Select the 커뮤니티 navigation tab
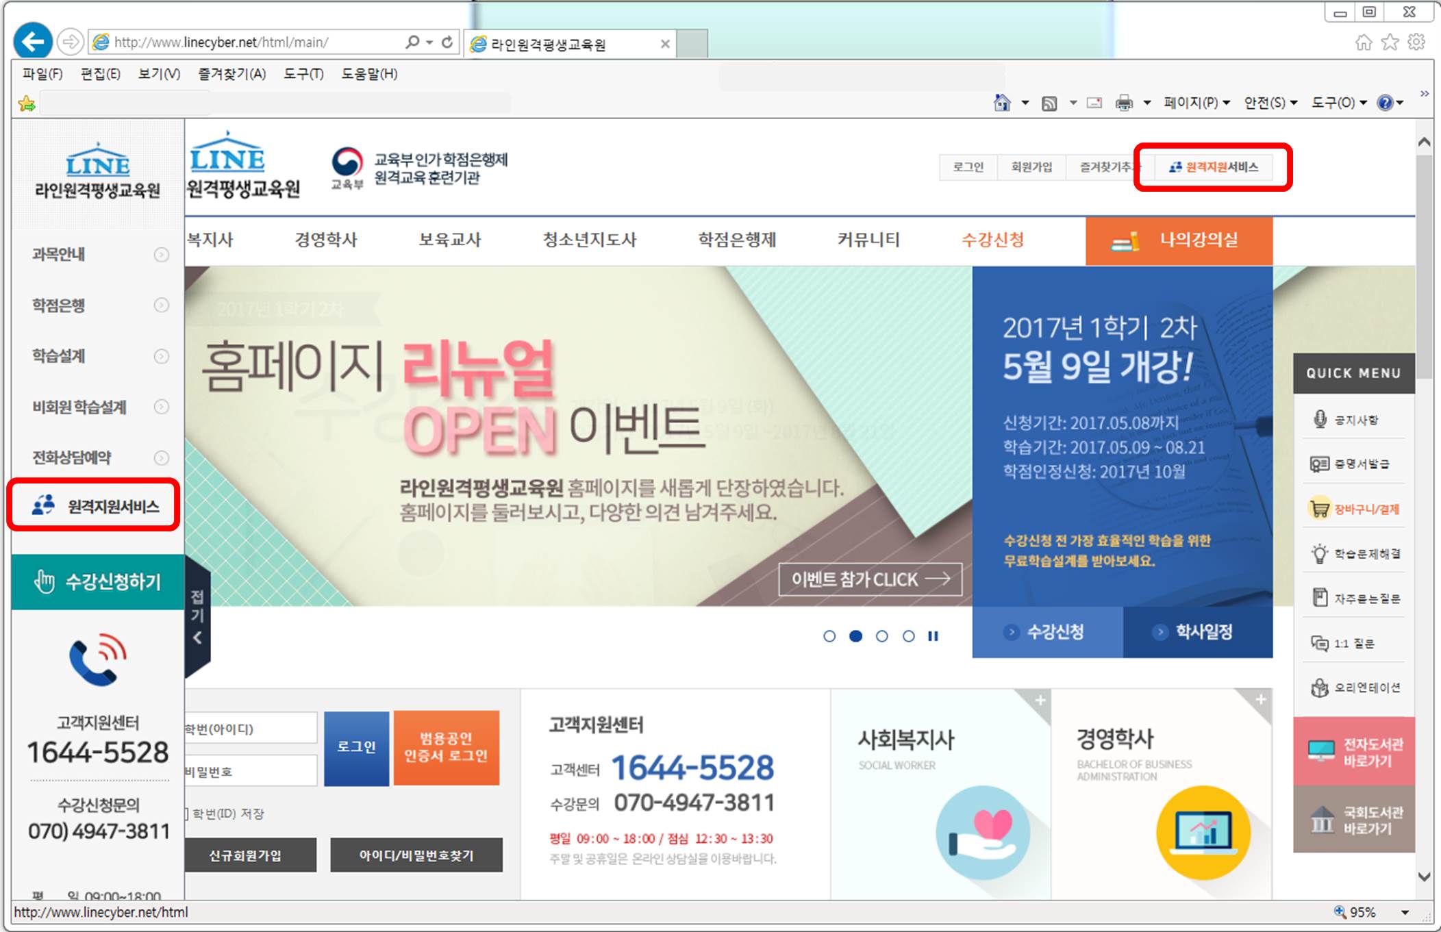The width and height of the screenshot is (1441, 932). 868,240
